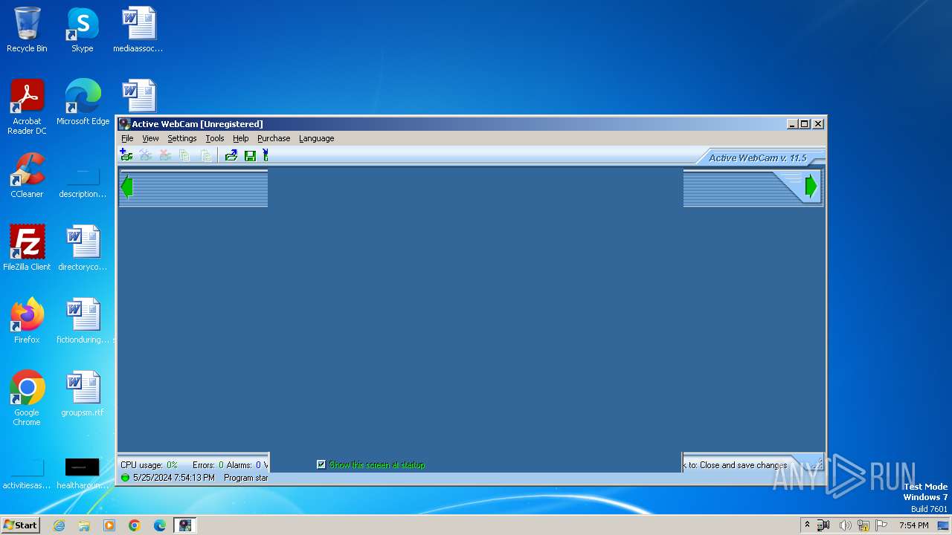Image resolution: width=952 pixels, height=535 pixels.
Task: Maximize the Active WebCam window
Action: click(x=805, y=124)
